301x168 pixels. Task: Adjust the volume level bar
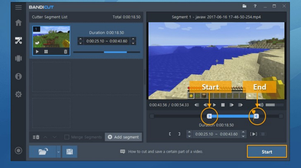click(274, 105)
